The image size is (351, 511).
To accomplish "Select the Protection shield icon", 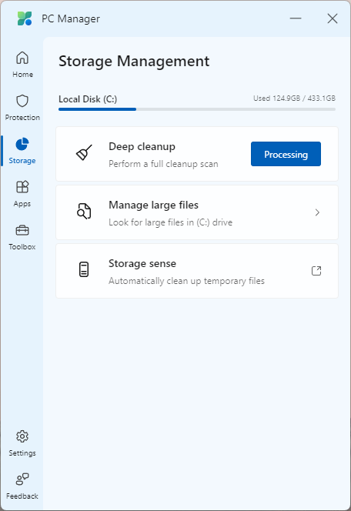I will pyautogui.click(x=22, y=101).
